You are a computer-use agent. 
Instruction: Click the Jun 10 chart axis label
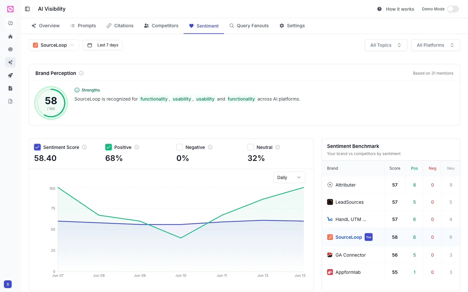click(181, 275)
